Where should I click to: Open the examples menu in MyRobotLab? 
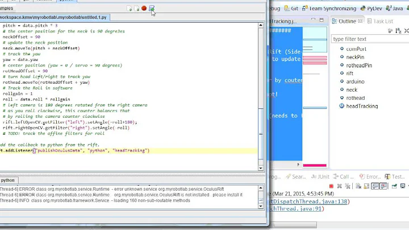(6, 8)
